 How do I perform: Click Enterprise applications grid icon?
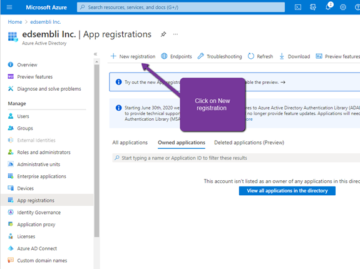[x=11, y=176]
